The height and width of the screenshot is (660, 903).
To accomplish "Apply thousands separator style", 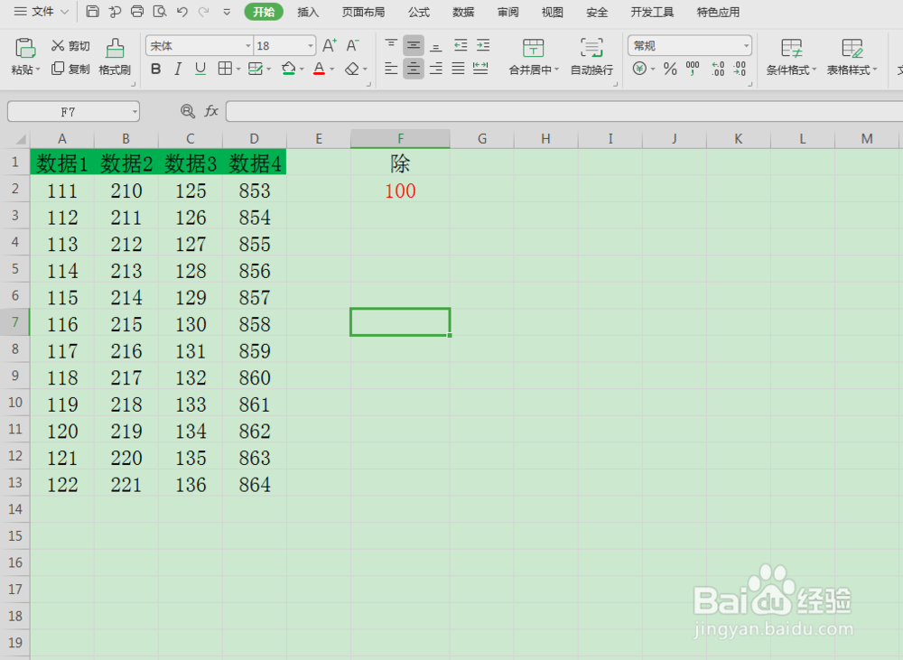I will click(693, 70).
